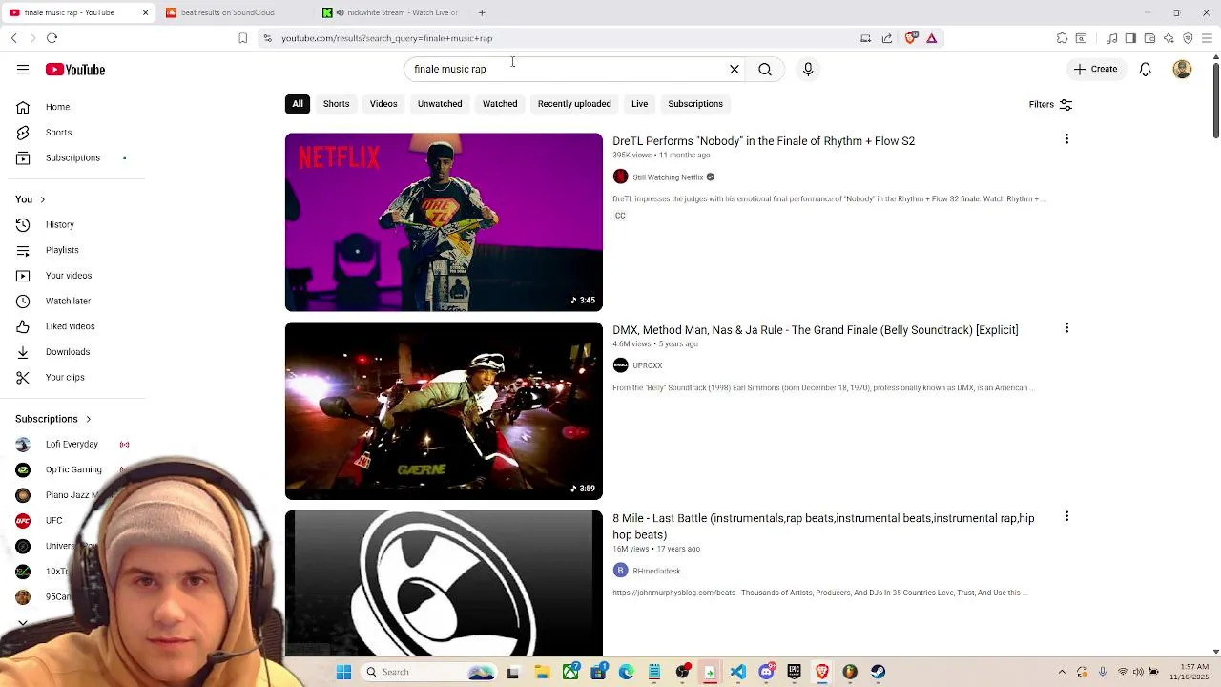Open the DreTL Performs "Nobody" title

[763, 141]
